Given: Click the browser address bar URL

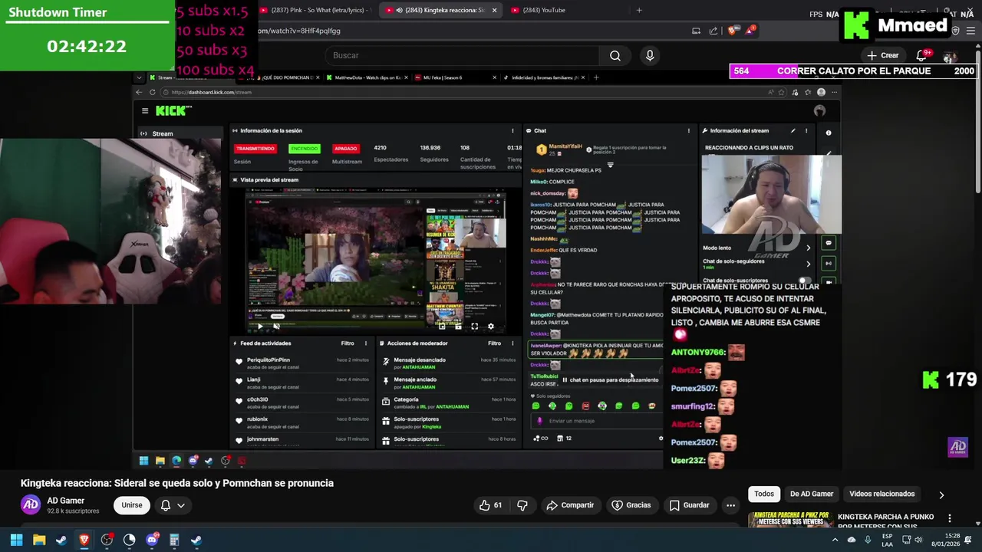Looking at the screenshot, I should point(299,31).
